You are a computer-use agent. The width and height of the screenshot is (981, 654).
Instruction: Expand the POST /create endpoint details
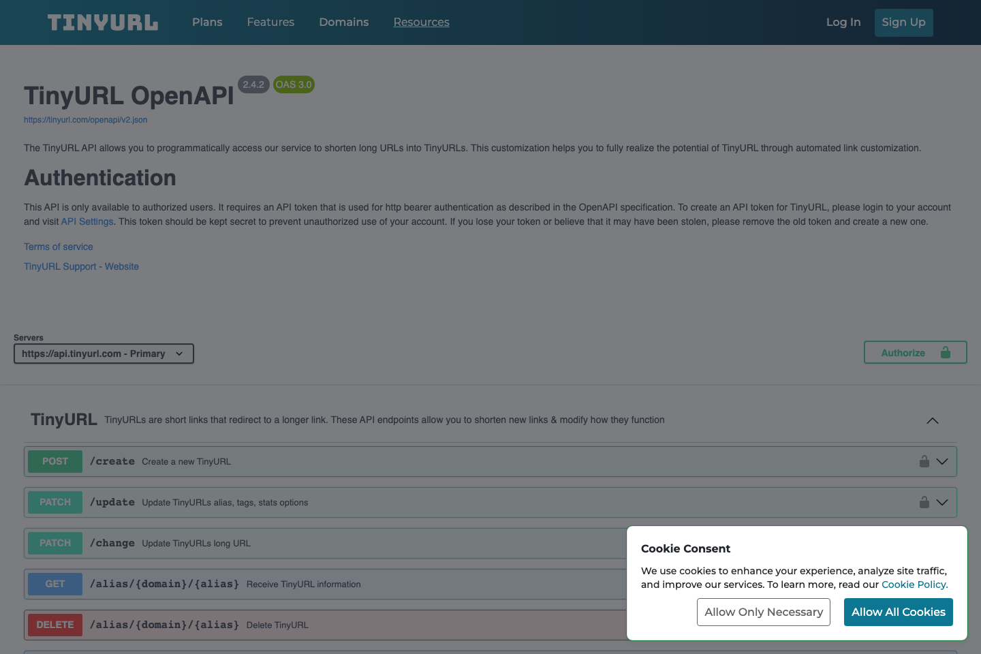[943, 461]
